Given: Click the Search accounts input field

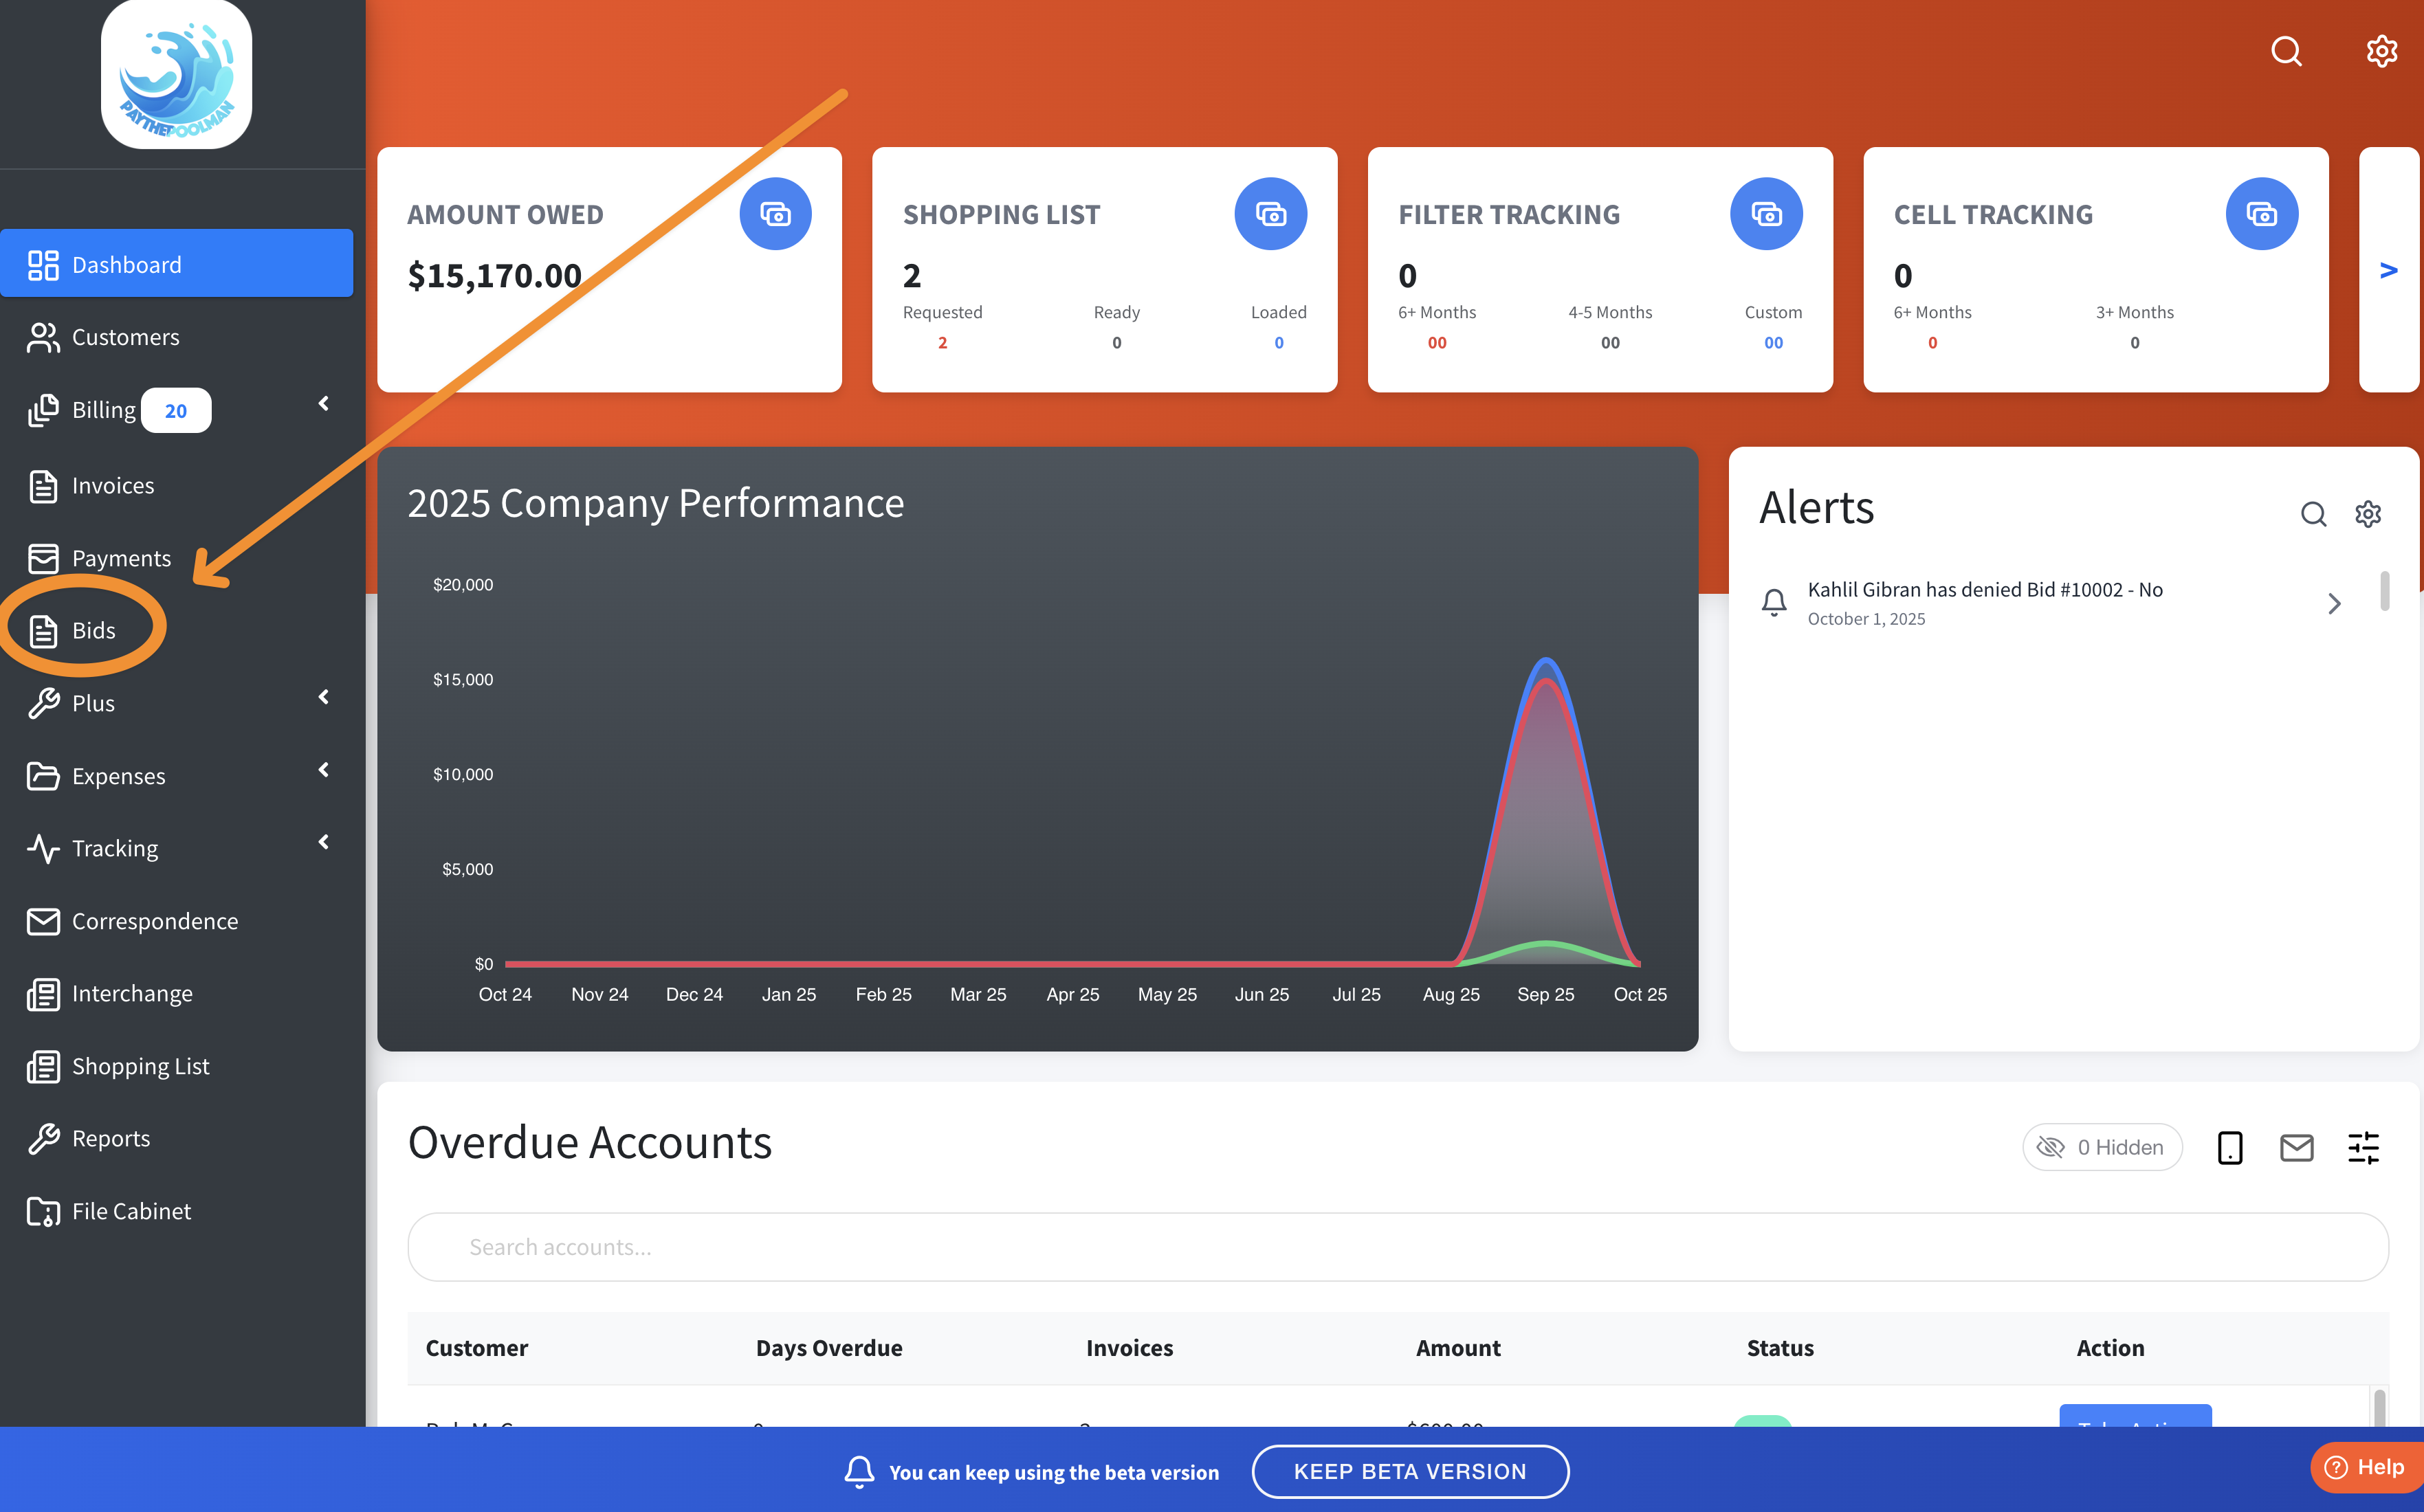Looking at the screenshot, I should 1397,1247.
